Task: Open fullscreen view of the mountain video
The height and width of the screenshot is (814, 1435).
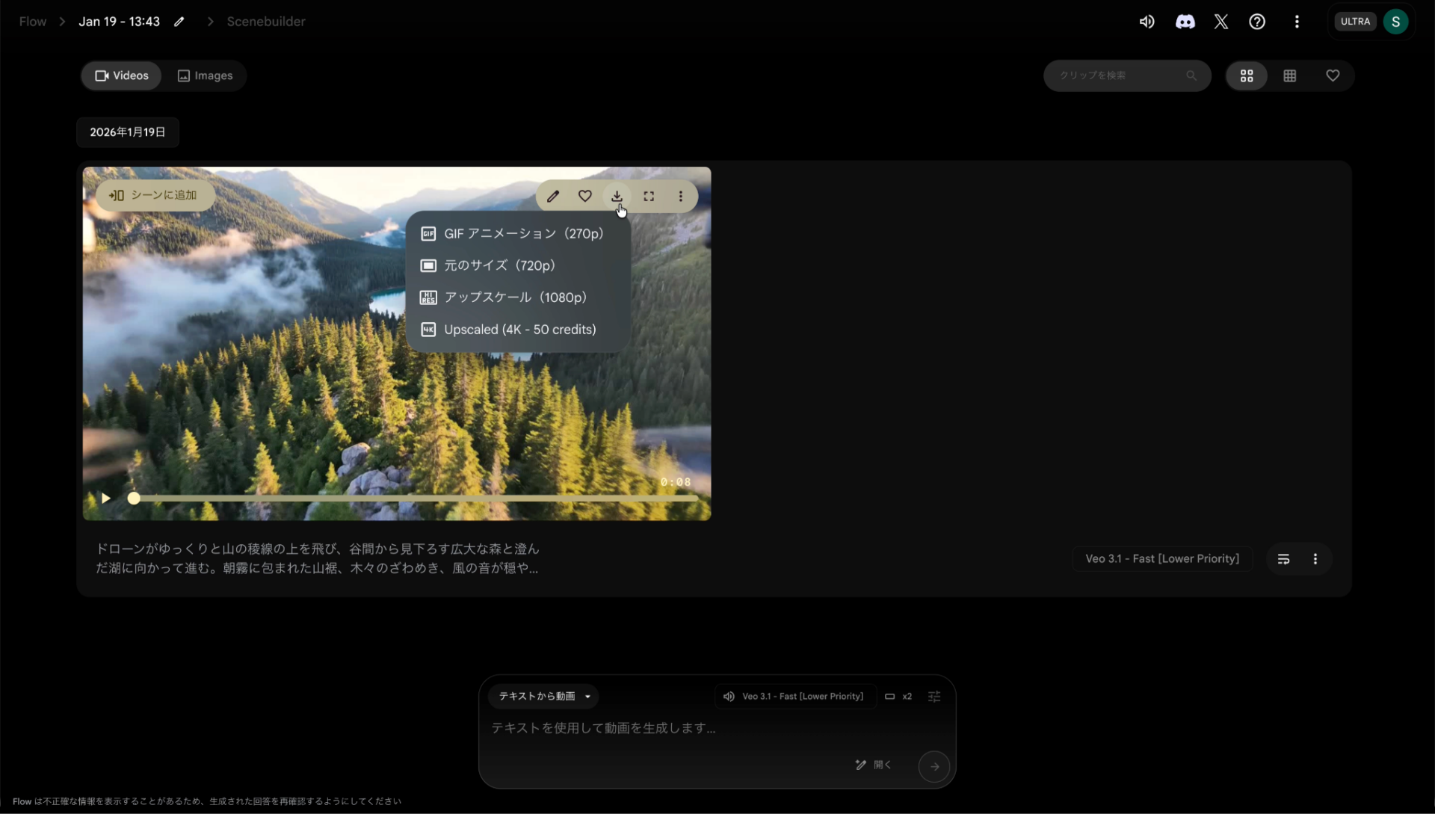Action: pos(649,196)
